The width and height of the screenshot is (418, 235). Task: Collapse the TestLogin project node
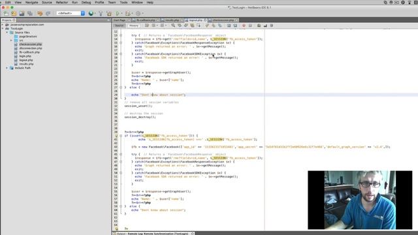coord(3,29)
